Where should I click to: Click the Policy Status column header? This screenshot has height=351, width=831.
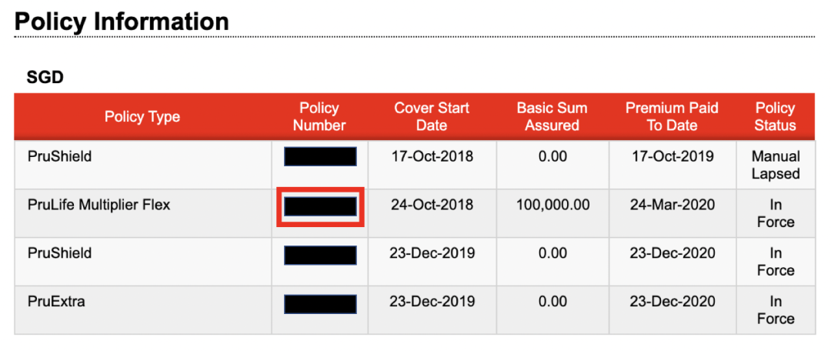(x=775, y=117)
